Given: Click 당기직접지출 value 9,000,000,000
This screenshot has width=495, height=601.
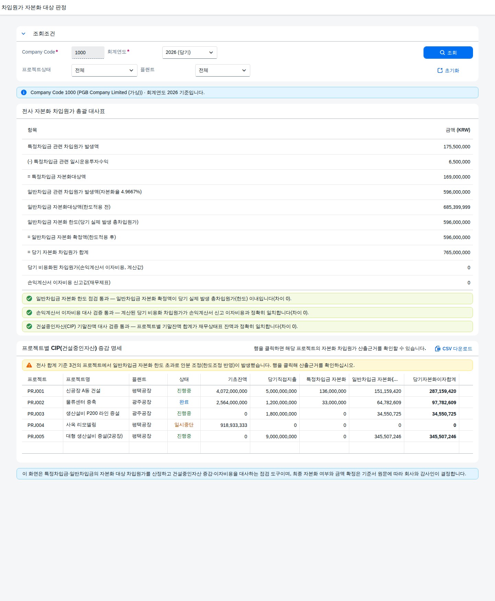Looking at the screenshot, I should (281, 436).
